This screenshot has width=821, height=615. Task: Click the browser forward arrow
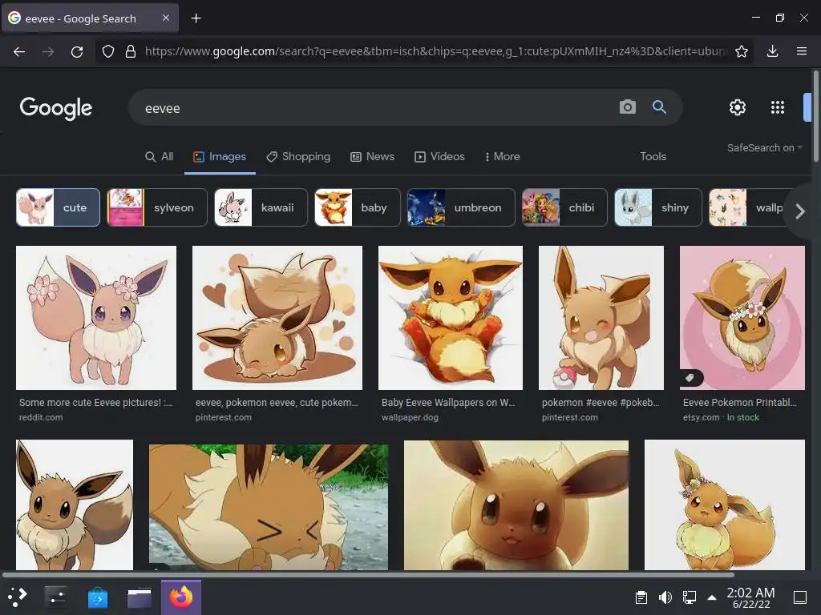tap(48, 51)
